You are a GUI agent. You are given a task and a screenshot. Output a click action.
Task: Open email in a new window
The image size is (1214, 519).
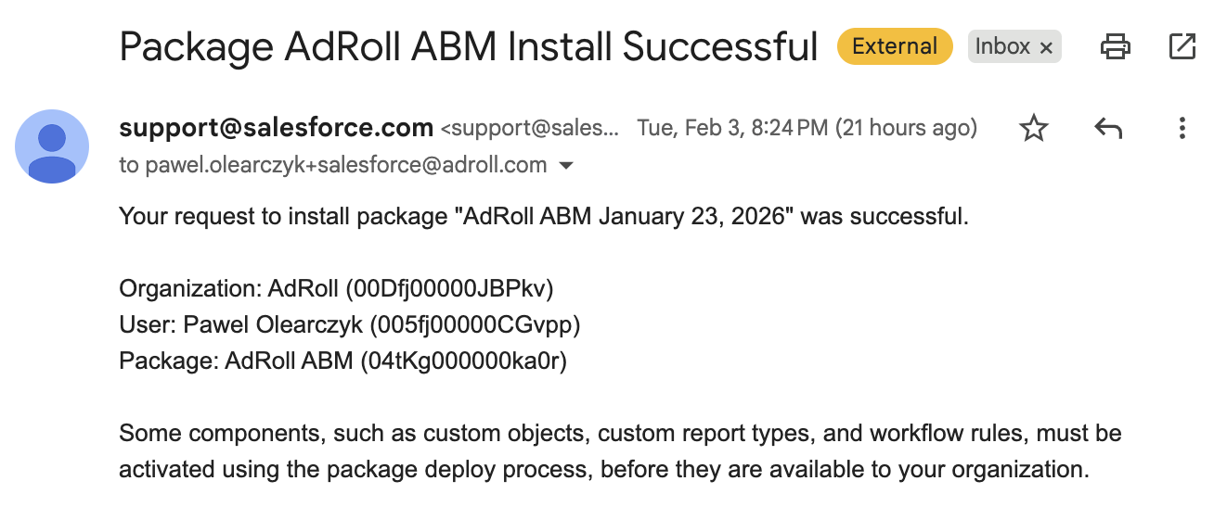(1182, 46)
